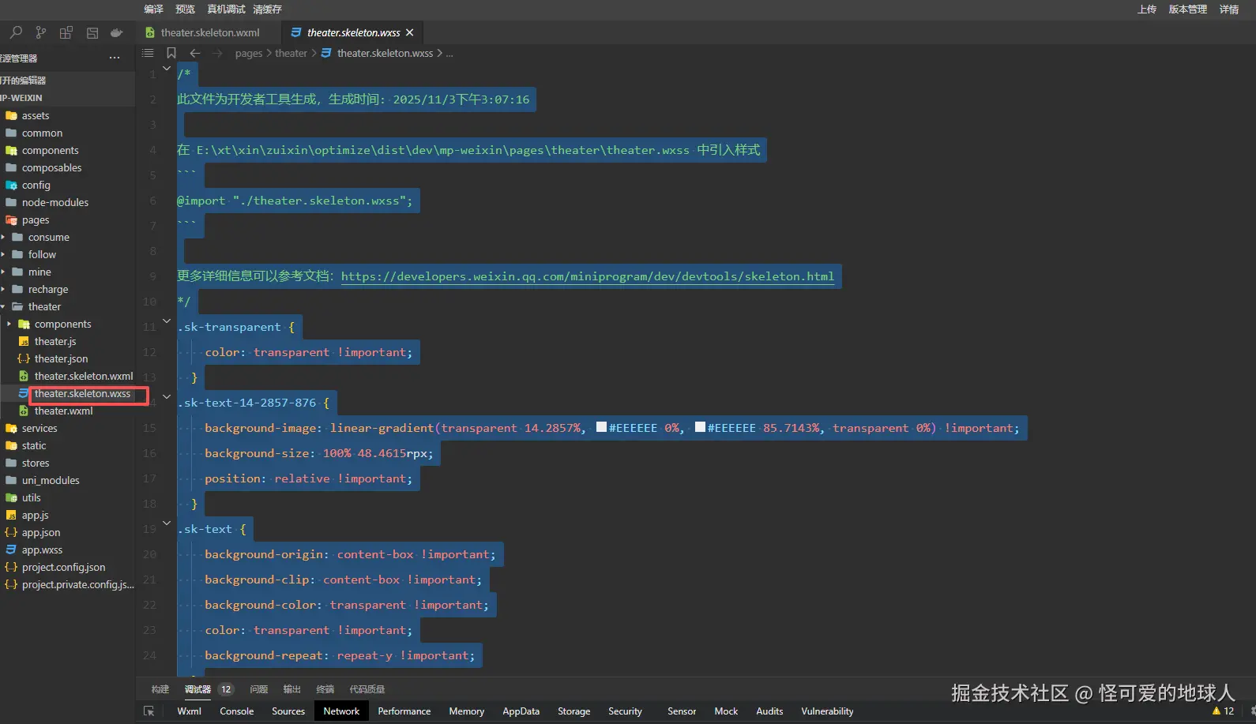Fold the .sk-text rule at line 19
This screenshot has width=1256, height=724.
167,523
